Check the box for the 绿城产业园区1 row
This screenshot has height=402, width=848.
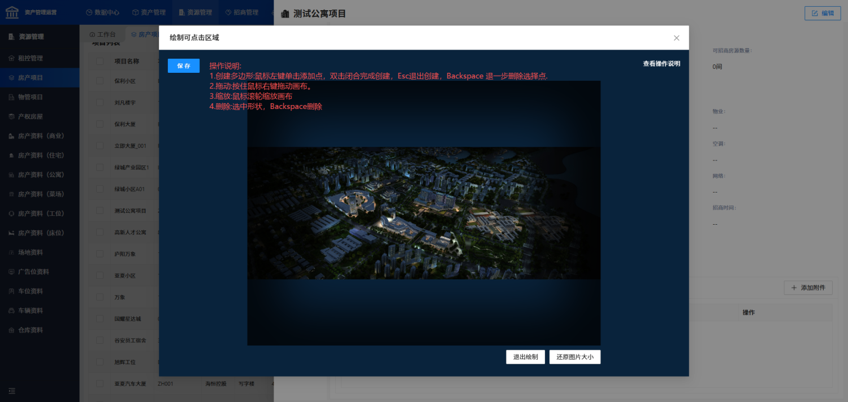click(x=99, y=168)
